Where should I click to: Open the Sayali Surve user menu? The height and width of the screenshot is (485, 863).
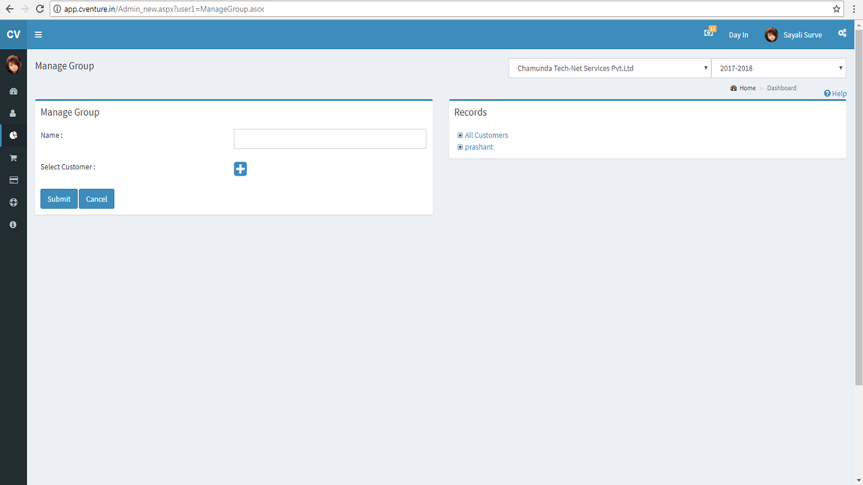(794, 35)
